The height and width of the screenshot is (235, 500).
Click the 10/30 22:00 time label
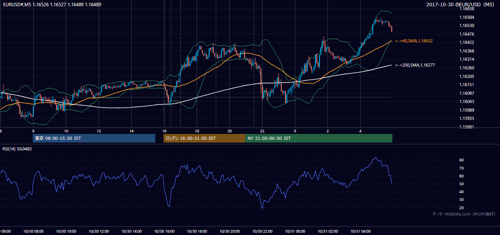point(263,231)
